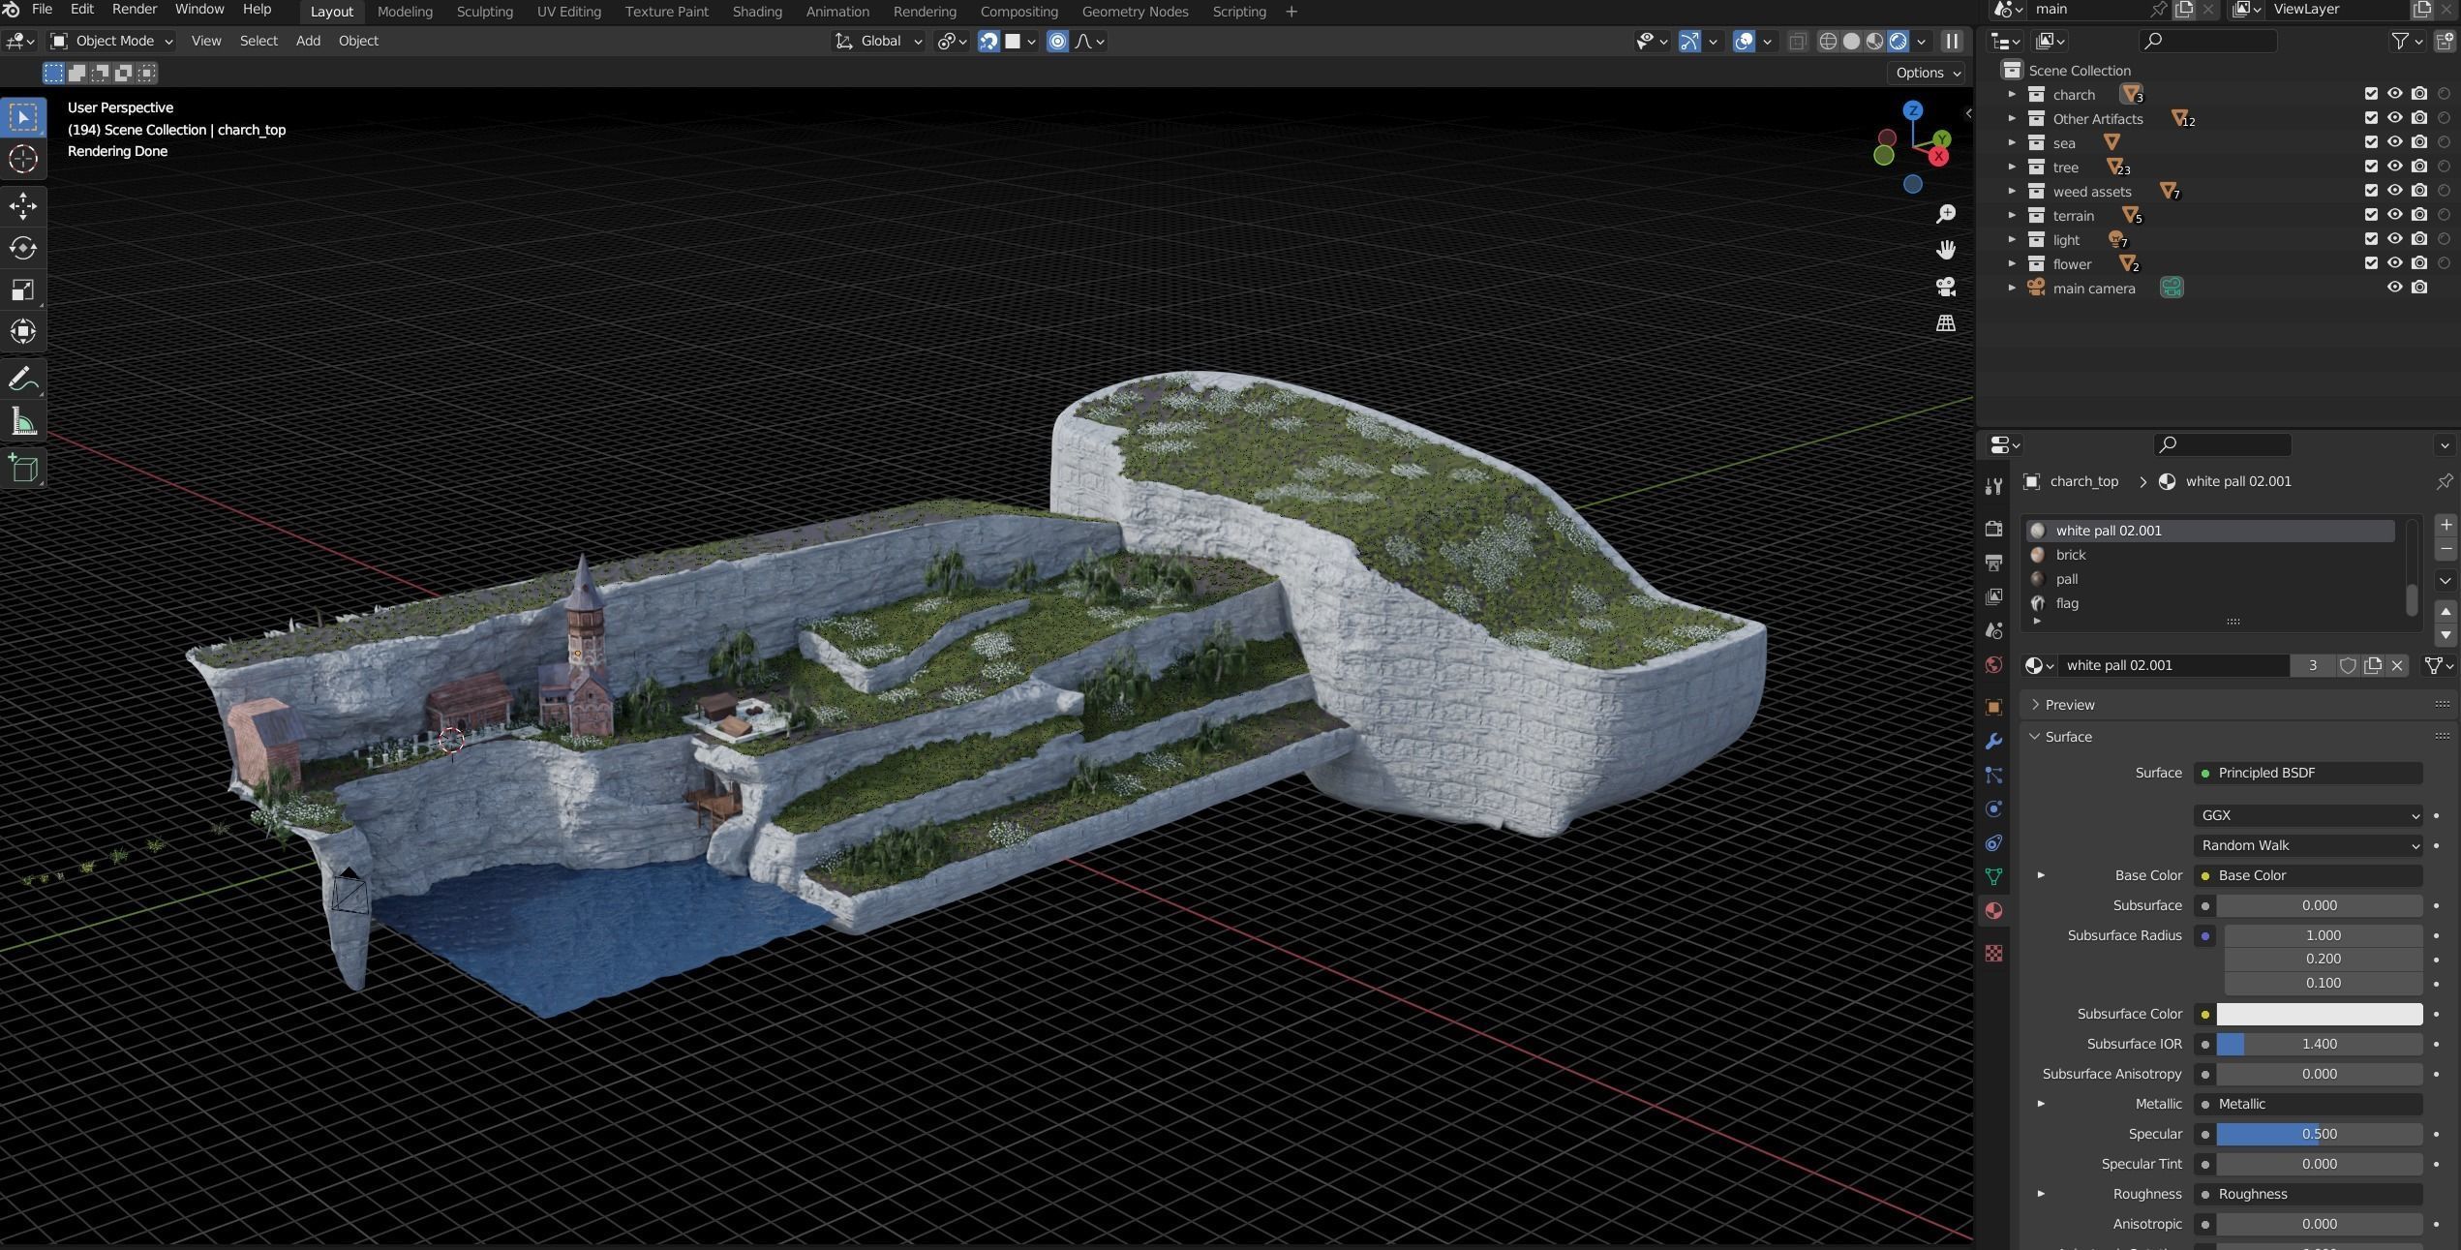Open the Physics properties tab

tap(1993, 809)
